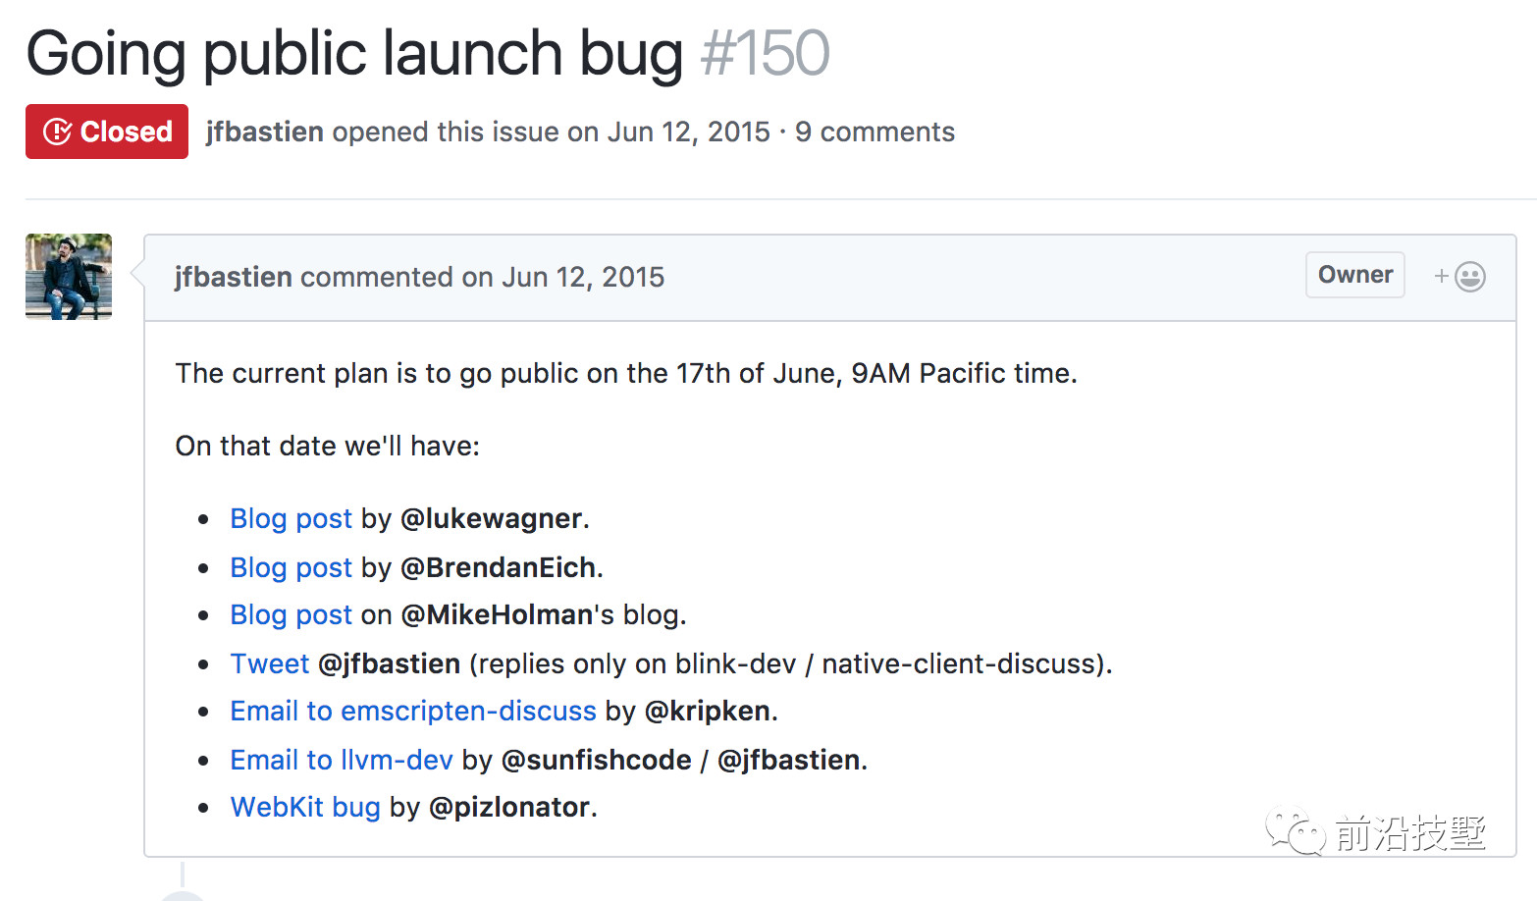Open jfbastien's avatar thumbnail

click(x=69, y=277)
